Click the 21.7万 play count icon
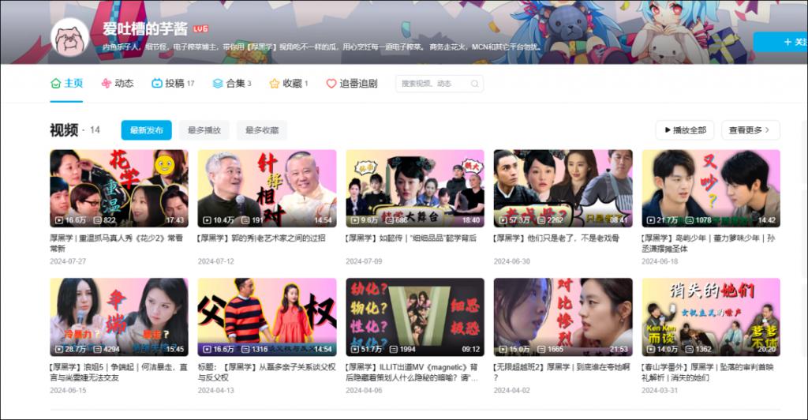Image resolution: width=808 pixels, height=420 pixels. pyautogui.click(x=651, y=220)
